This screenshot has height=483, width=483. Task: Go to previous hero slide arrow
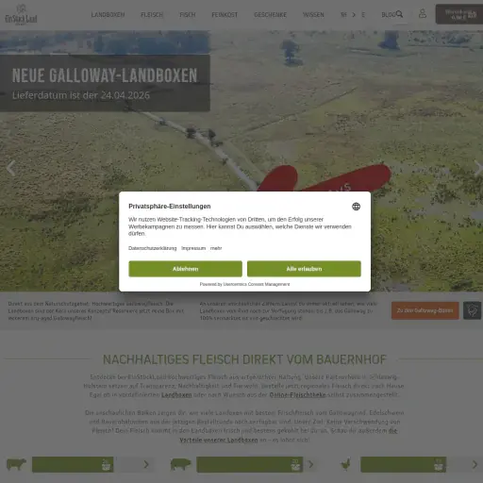pos(10,168)
